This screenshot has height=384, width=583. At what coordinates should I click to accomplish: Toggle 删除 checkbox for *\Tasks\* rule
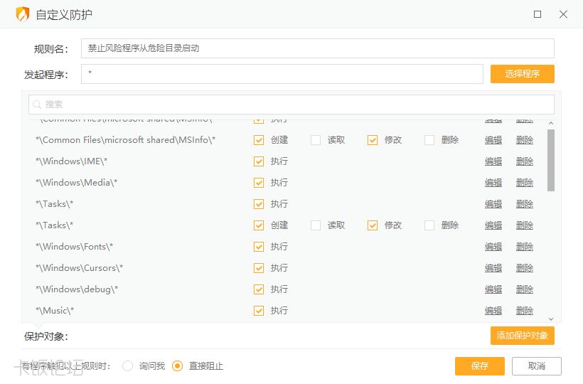[429, 225]
